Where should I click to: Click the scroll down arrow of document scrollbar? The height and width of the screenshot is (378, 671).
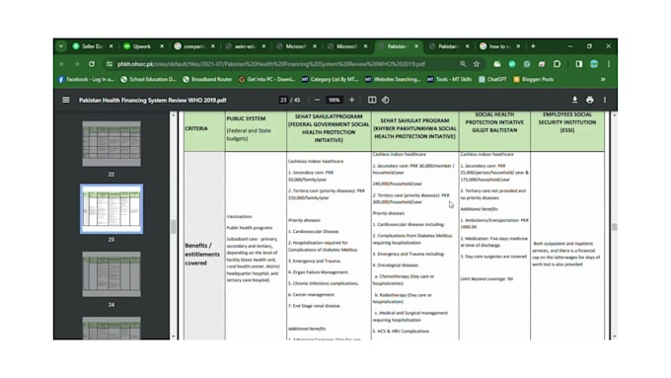pyautogui.click(x=614, y=337)
